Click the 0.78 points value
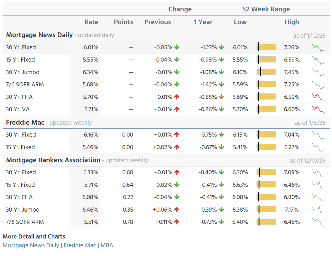Screen dimensions: 332x256 click(x=128, y=222)
